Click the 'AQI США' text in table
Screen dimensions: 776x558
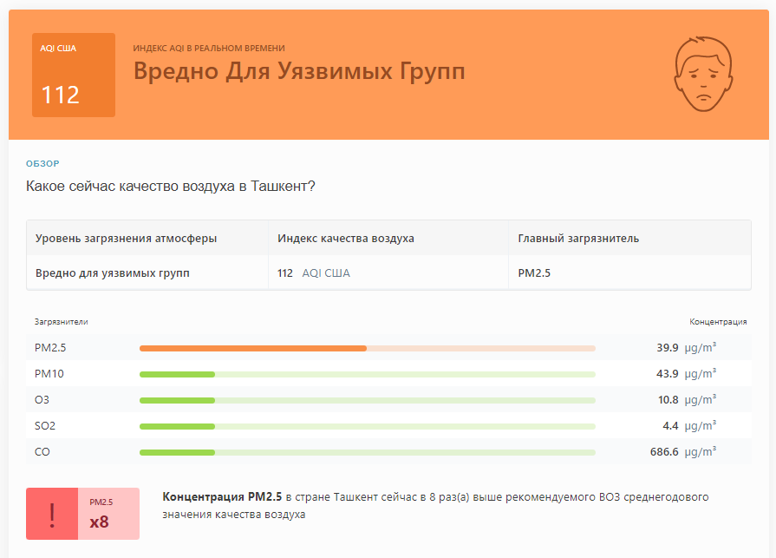tap(326, 272)
